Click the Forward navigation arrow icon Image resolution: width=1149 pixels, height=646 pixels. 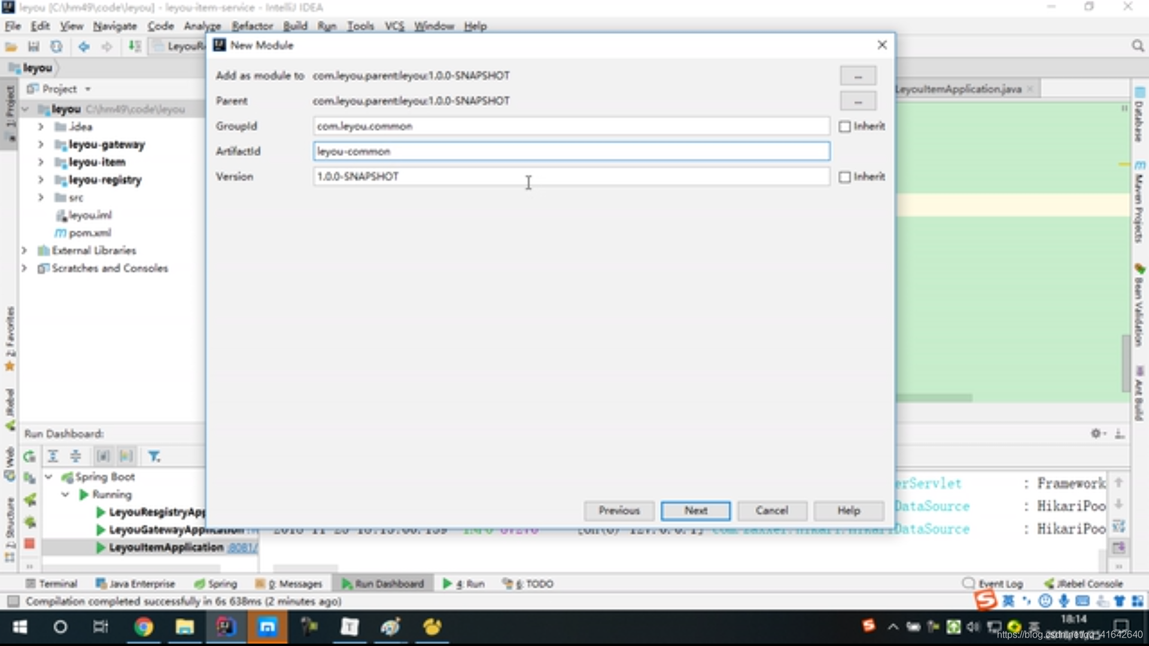[107, 47]
